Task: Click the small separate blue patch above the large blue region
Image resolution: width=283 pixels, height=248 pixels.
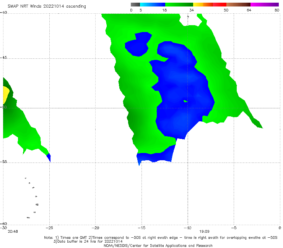Action: click(x=138, y=45)
